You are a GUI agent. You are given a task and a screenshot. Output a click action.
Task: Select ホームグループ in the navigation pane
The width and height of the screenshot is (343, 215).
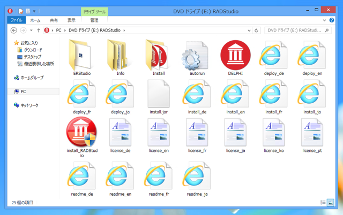[x=28, y=78]
